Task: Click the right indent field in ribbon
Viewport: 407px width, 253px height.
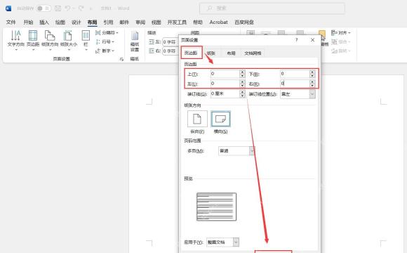Action: coord(171,51)
